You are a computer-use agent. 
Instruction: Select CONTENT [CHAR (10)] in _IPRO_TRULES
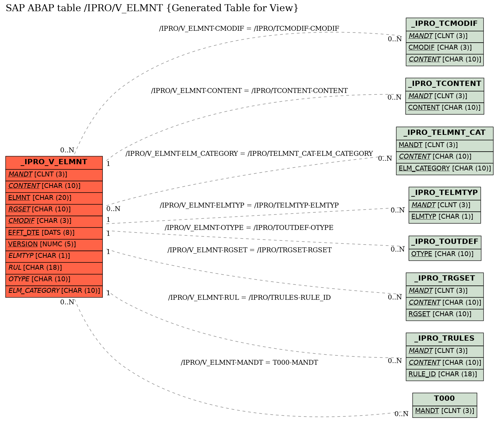(445, 363)
